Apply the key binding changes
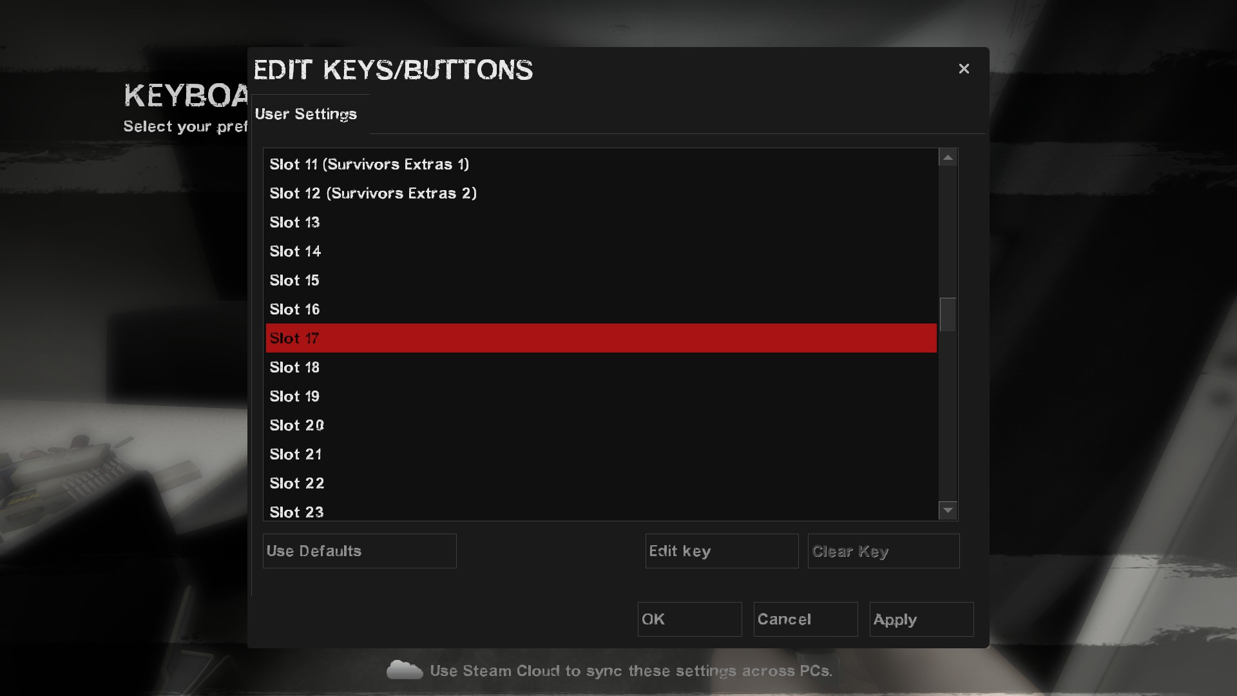The height and width of the screenshot is (696, 1237). (x=921, y=619)
